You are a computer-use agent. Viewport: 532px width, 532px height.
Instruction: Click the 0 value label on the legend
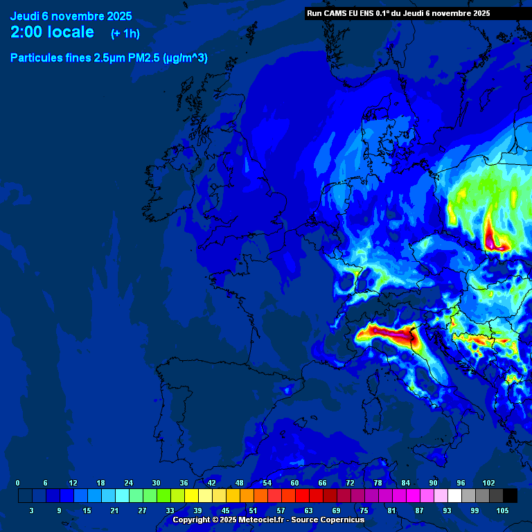(x=18, y=483)
